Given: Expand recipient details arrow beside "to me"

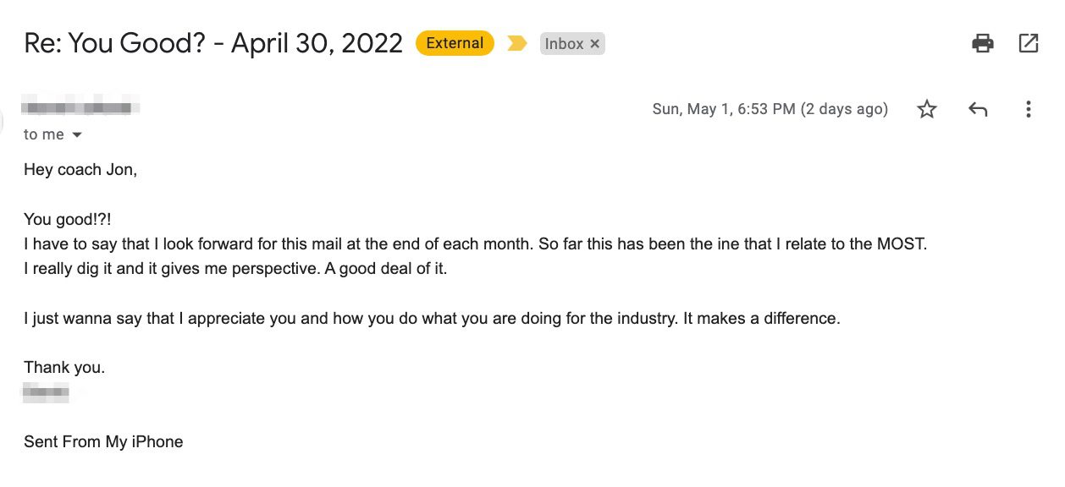Looking at the screenshot, I should (x=77, y=135).
